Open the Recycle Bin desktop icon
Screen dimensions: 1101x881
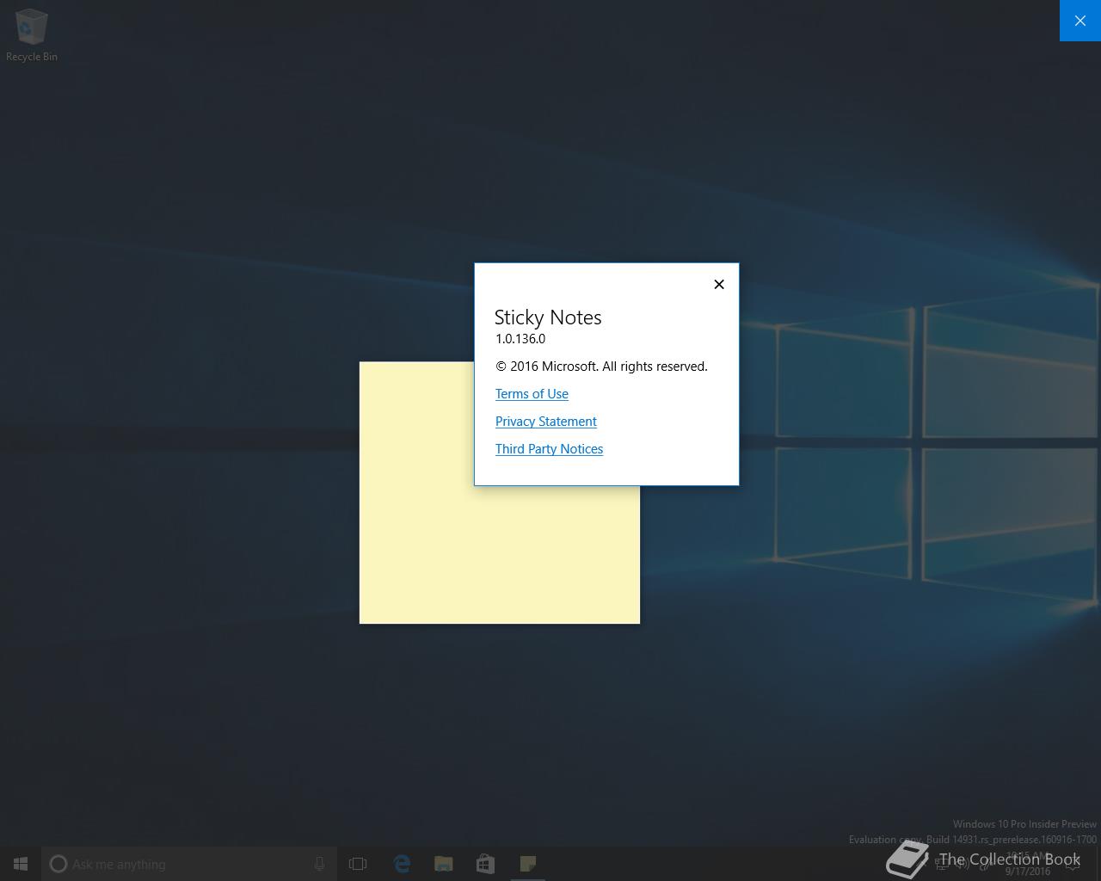32,36
